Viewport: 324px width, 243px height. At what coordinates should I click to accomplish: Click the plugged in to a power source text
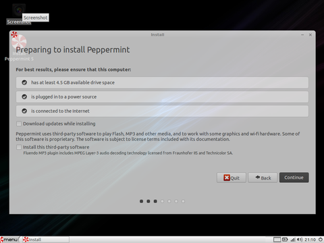pyautogui.click(x=64, y=97)
